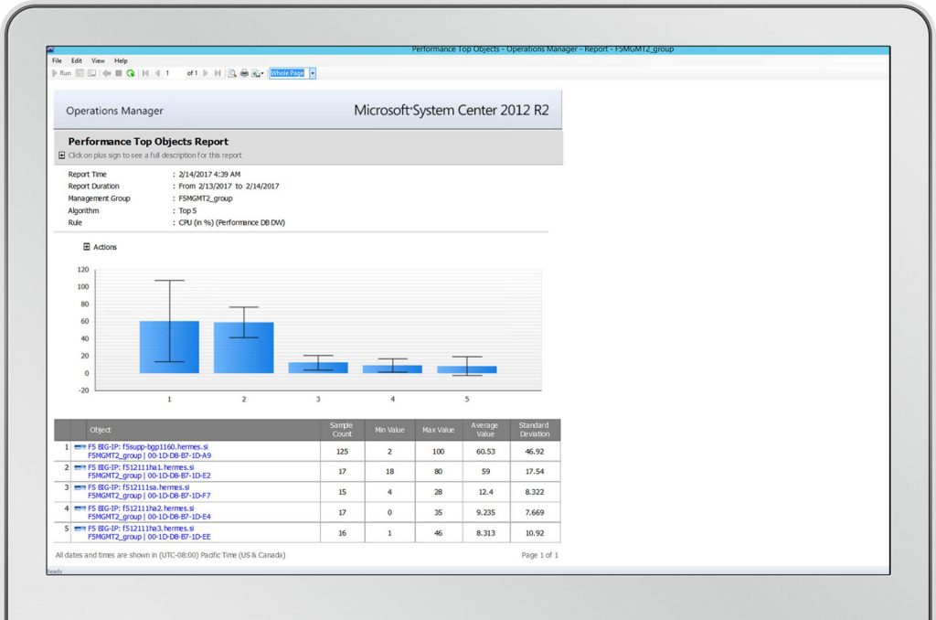Screen dimensions: 936x620
Task: Open print layout preview magnifier icon
Action: (232, 73)
